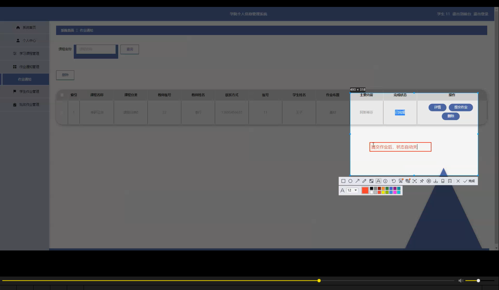This screenshot has height=290, width=499.
Task: Cancel the screenshot with X icon
Action: pos(458,181)
